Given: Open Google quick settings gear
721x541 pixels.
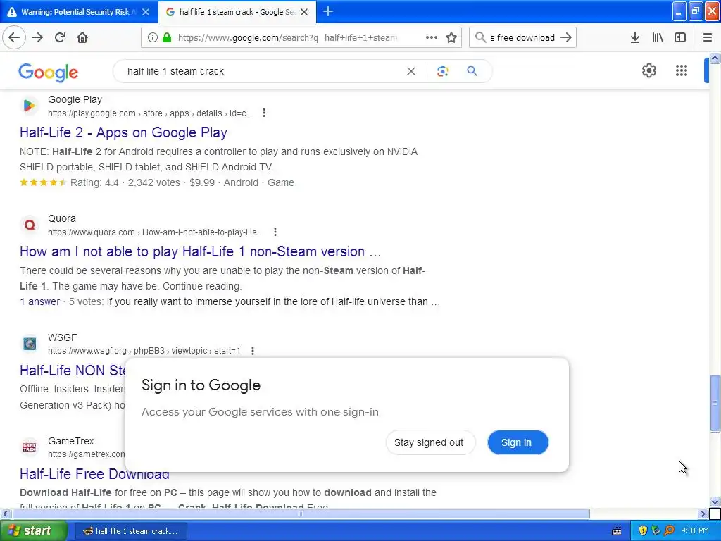Looking at the screenshot, I should tap(648, 70).
